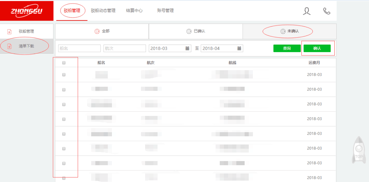Check the second data row checkbox
369x182 pixels.
coord(64,89)
